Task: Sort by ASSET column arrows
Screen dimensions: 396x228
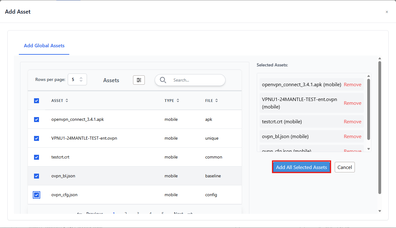Action: tap(67, 101)
